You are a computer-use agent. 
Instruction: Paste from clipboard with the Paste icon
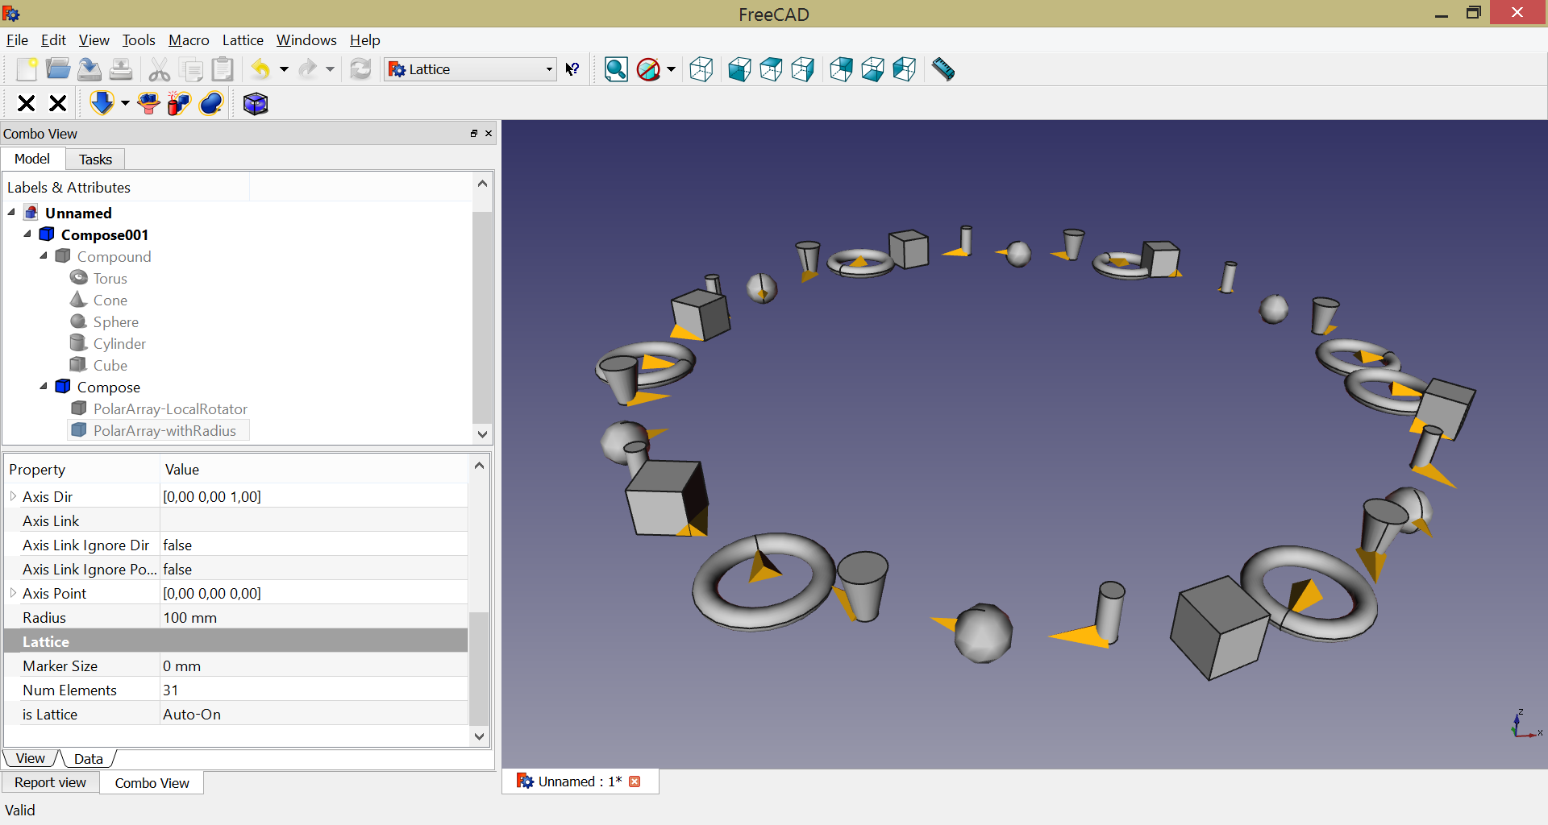click(223, 70)
